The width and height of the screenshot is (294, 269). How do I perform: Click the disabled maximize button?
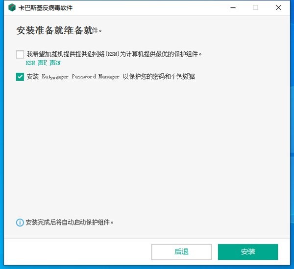click(x=255, y=8)
